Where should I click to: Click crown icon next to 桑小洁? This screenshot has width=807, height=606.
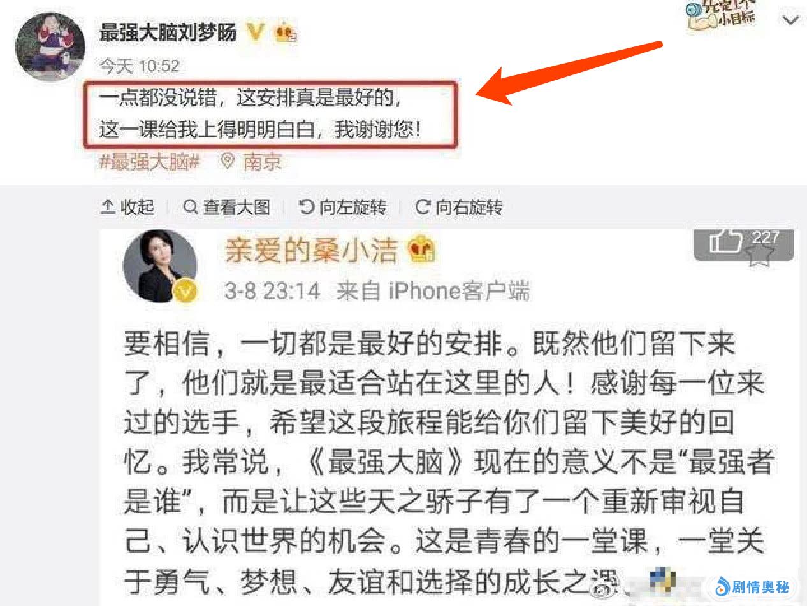(x=422, y=251)
